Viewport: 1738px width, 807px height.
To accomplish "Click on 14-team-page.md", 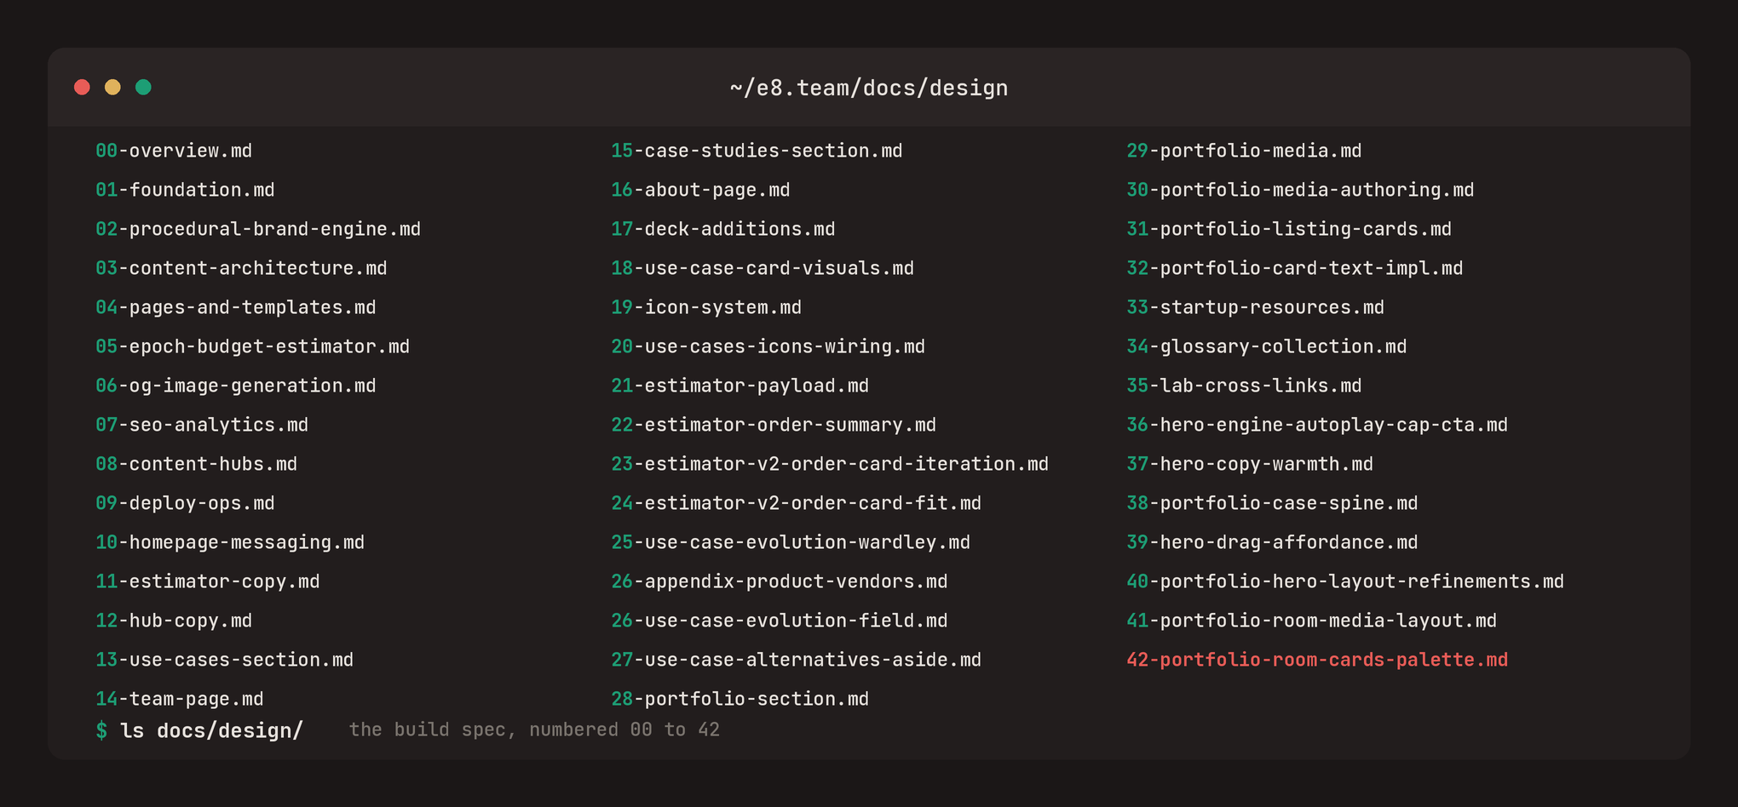I will [x=180, y=699].
